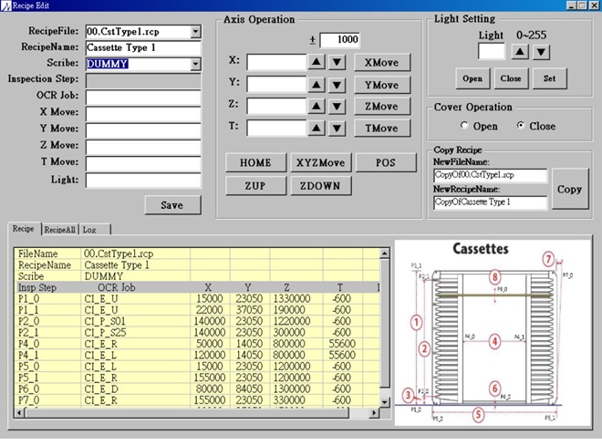Click the Copy recipe button
This screenshot has height=445, width=602.
569,189
